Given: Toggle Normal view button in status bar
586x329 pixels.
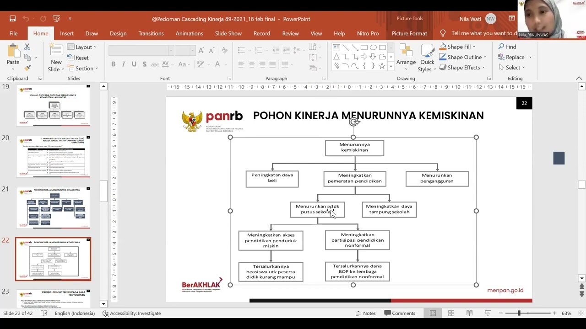Looking at the screenshot, I should coord(433,313).
